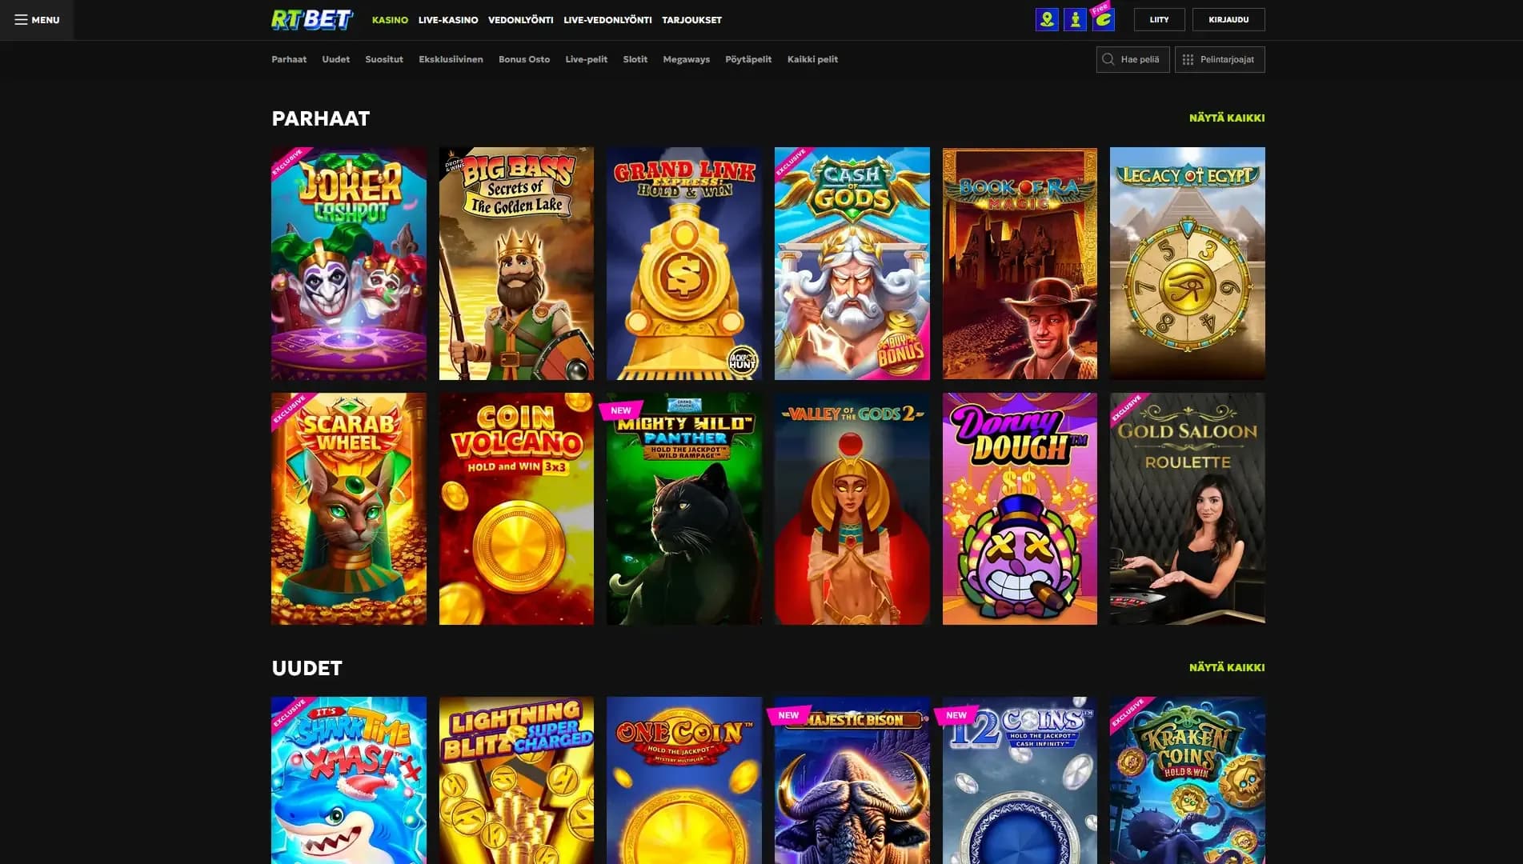The width and height of the screenshot is (1523, 864).
Task: Click NÄYTÄ KAIKKI for Parhaat
Action: [x=1226, y=118]
